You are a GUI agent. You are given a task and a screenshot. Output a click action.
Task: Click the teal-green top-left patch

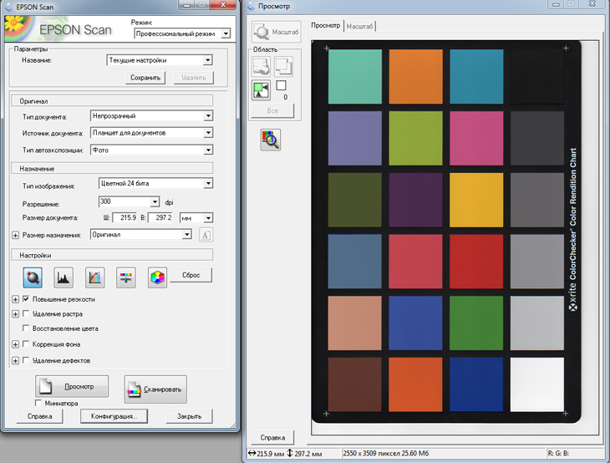click(355, 76)
